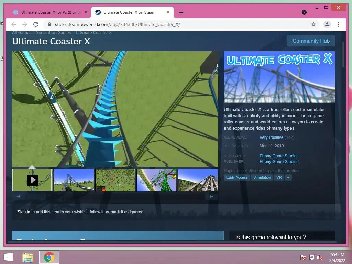The height and width of the screenshot is (264, 352).
Task: Open publisher Phony Game Studios link
Action: [x=279, y=162]
